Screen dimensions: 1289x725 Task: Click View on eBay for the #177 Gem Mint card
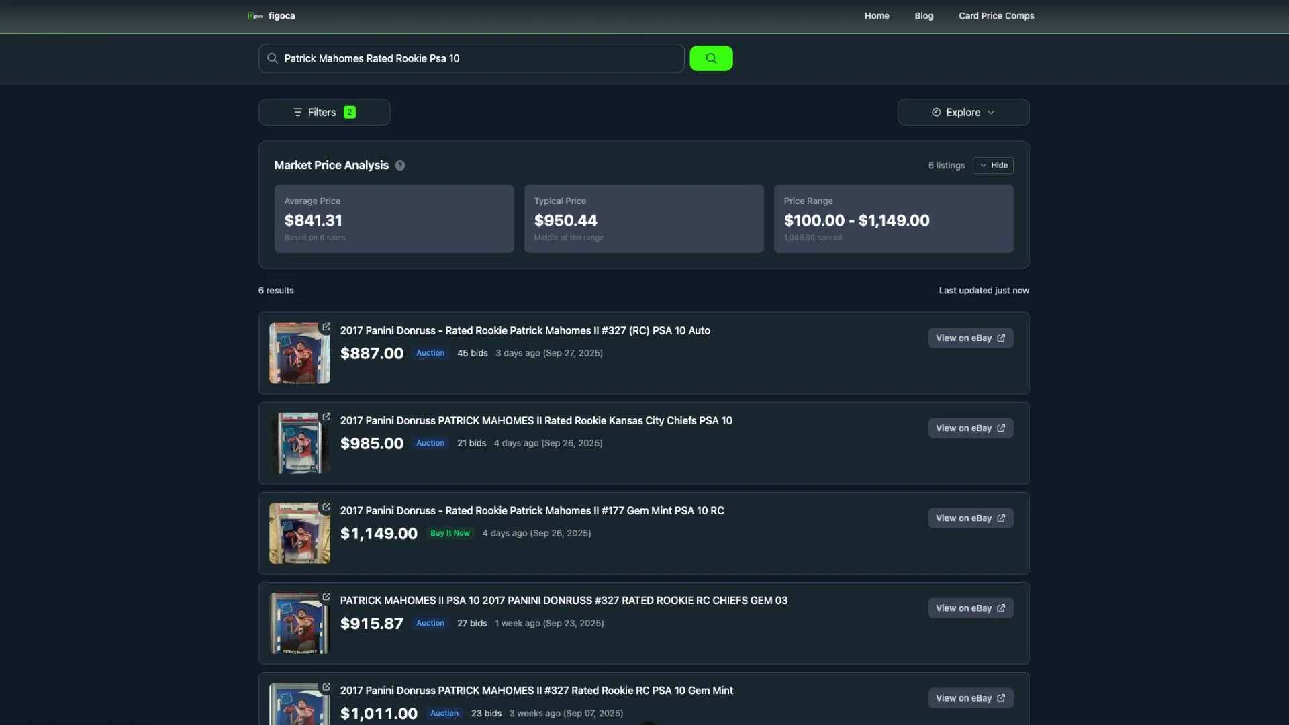tap(970, 518)
